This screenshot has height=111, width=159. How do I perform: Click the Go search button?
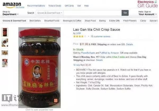125,13
